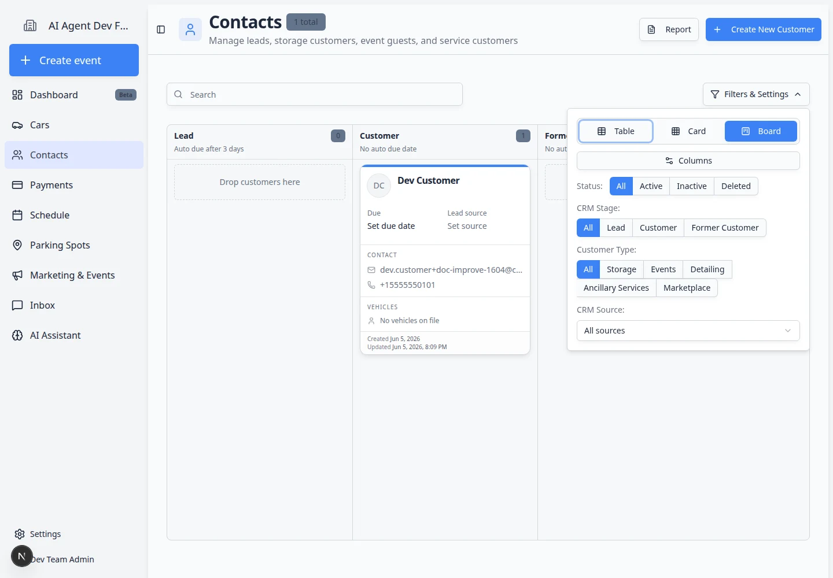Open the Report button
Image resolution: width=833 pixels, height=578 pixels.
click(669, 29)
